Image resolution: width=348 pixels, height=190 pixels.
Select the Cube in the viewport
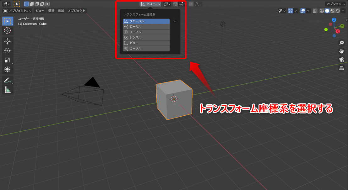tap(174, 100)
